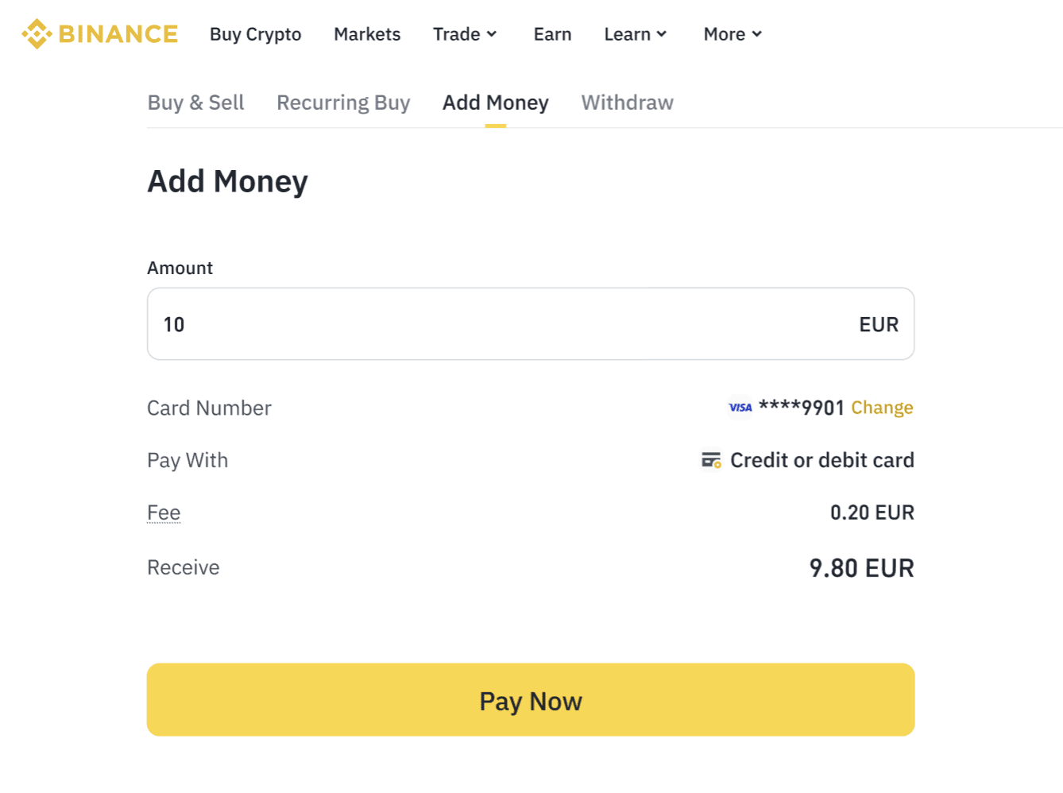
Task: Click the credit card payment icon
Action: point(711,460)
